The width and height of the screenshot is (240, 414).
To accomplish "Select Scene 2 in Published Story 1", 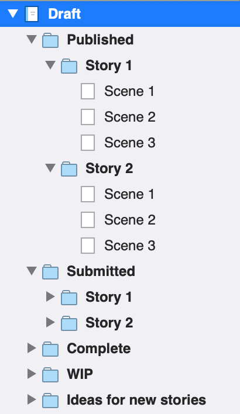I will pos(130,117).
